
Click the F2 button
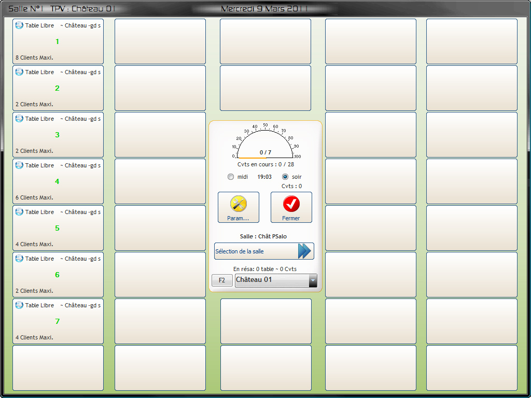[222, 280]
